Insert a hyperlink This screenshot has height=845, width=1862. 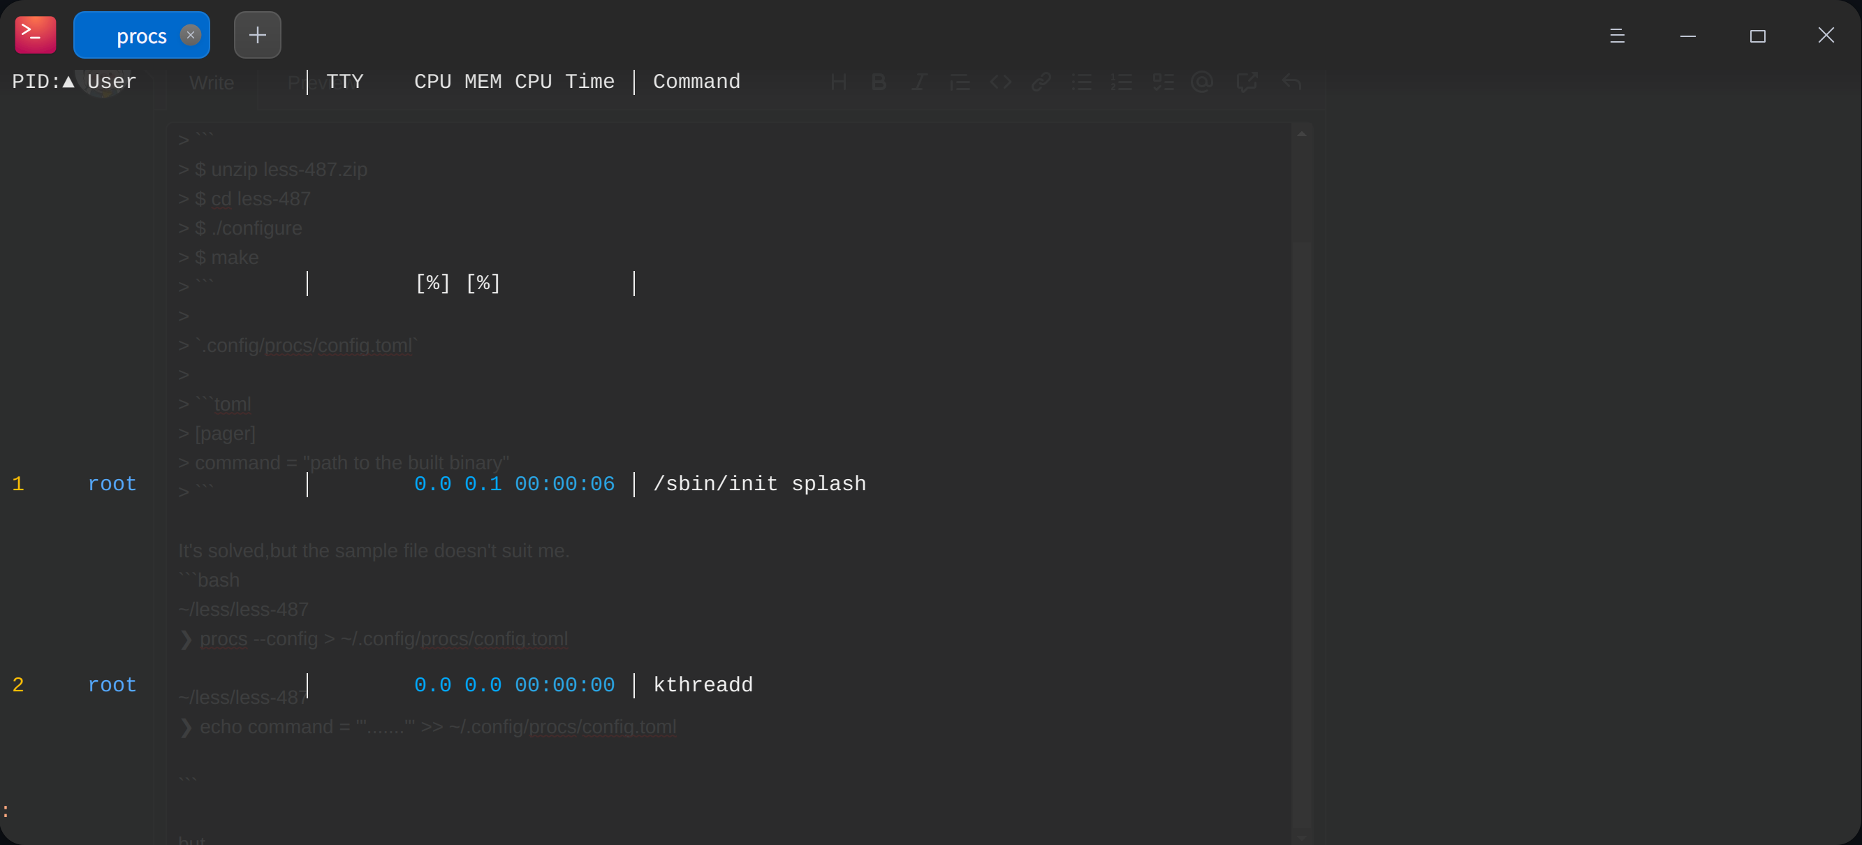tap(1041, 82)
